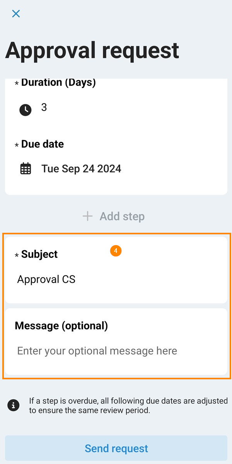
Task: Tap the Due date label
Action: [x=43, y=144]
